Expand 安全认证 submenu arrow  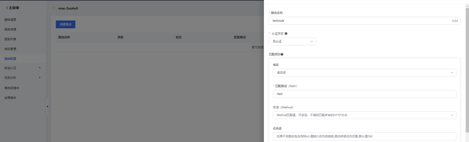[39, 68]
